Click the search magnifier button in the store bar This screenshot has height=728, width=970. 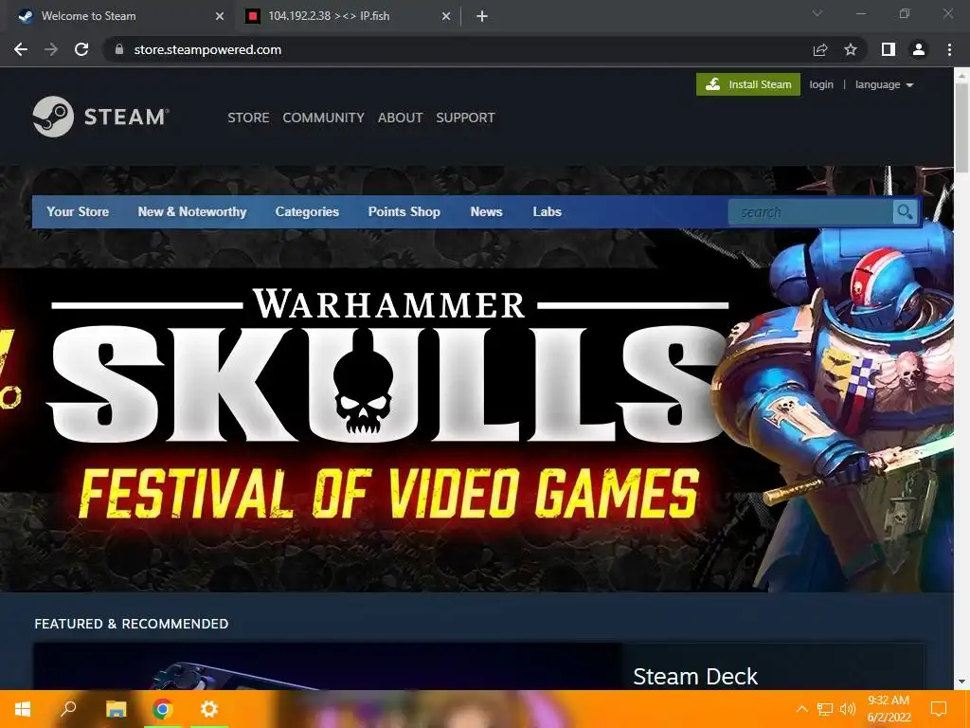(x=905, y=212)
